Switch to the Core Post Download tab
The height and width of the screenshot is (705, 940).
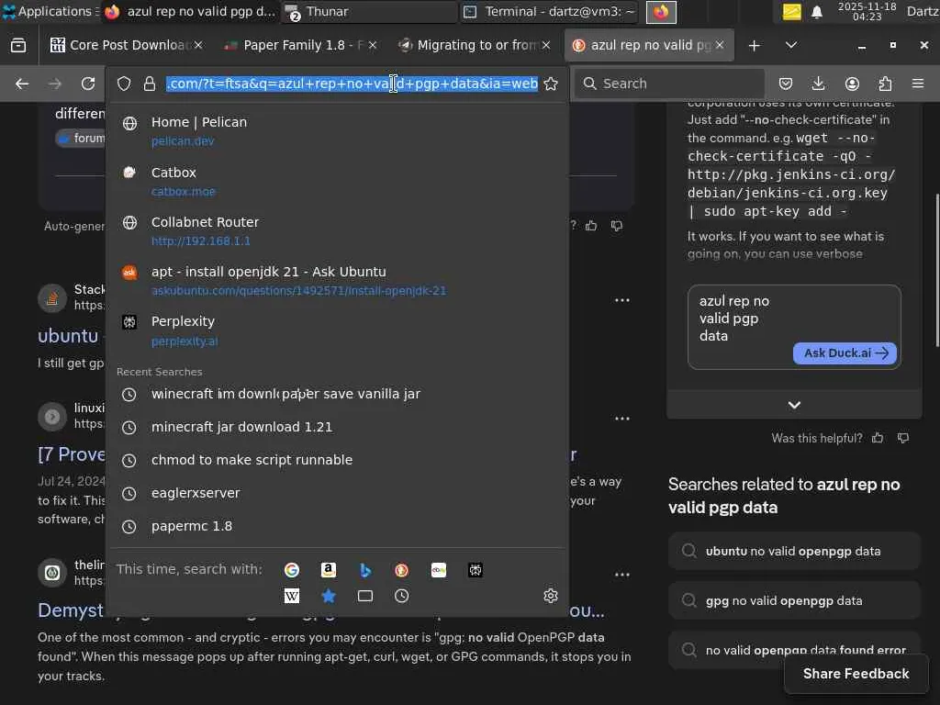[126, 45]
